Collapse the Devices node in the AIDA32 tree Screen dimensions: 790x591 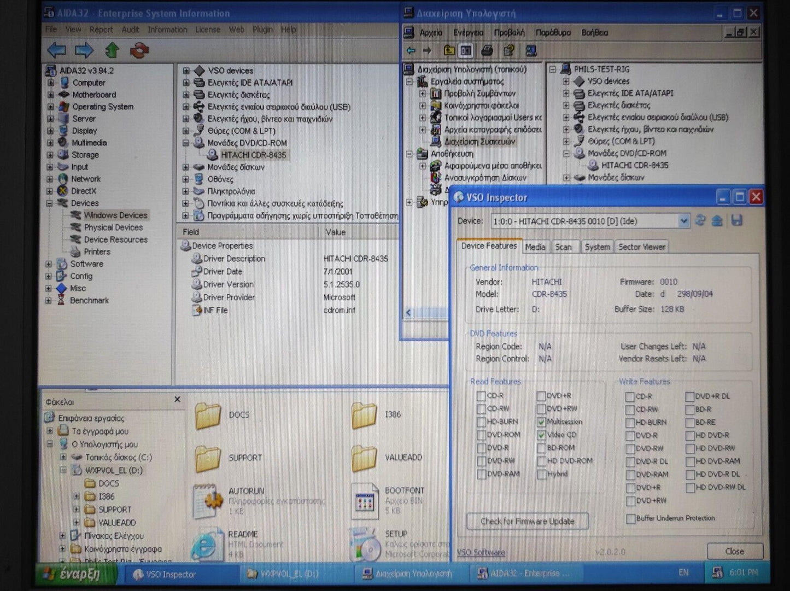[x=50, y=203]
